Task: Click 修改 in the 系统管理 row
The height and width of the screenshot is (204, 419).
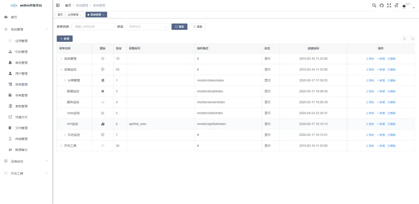Action: pyautogui.click(x=370, y=59)
